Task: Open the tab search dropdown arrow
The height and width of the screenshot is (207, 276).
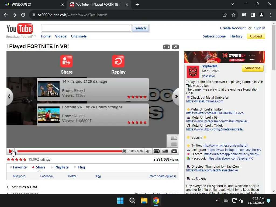Action: click(x=233, y=4)
